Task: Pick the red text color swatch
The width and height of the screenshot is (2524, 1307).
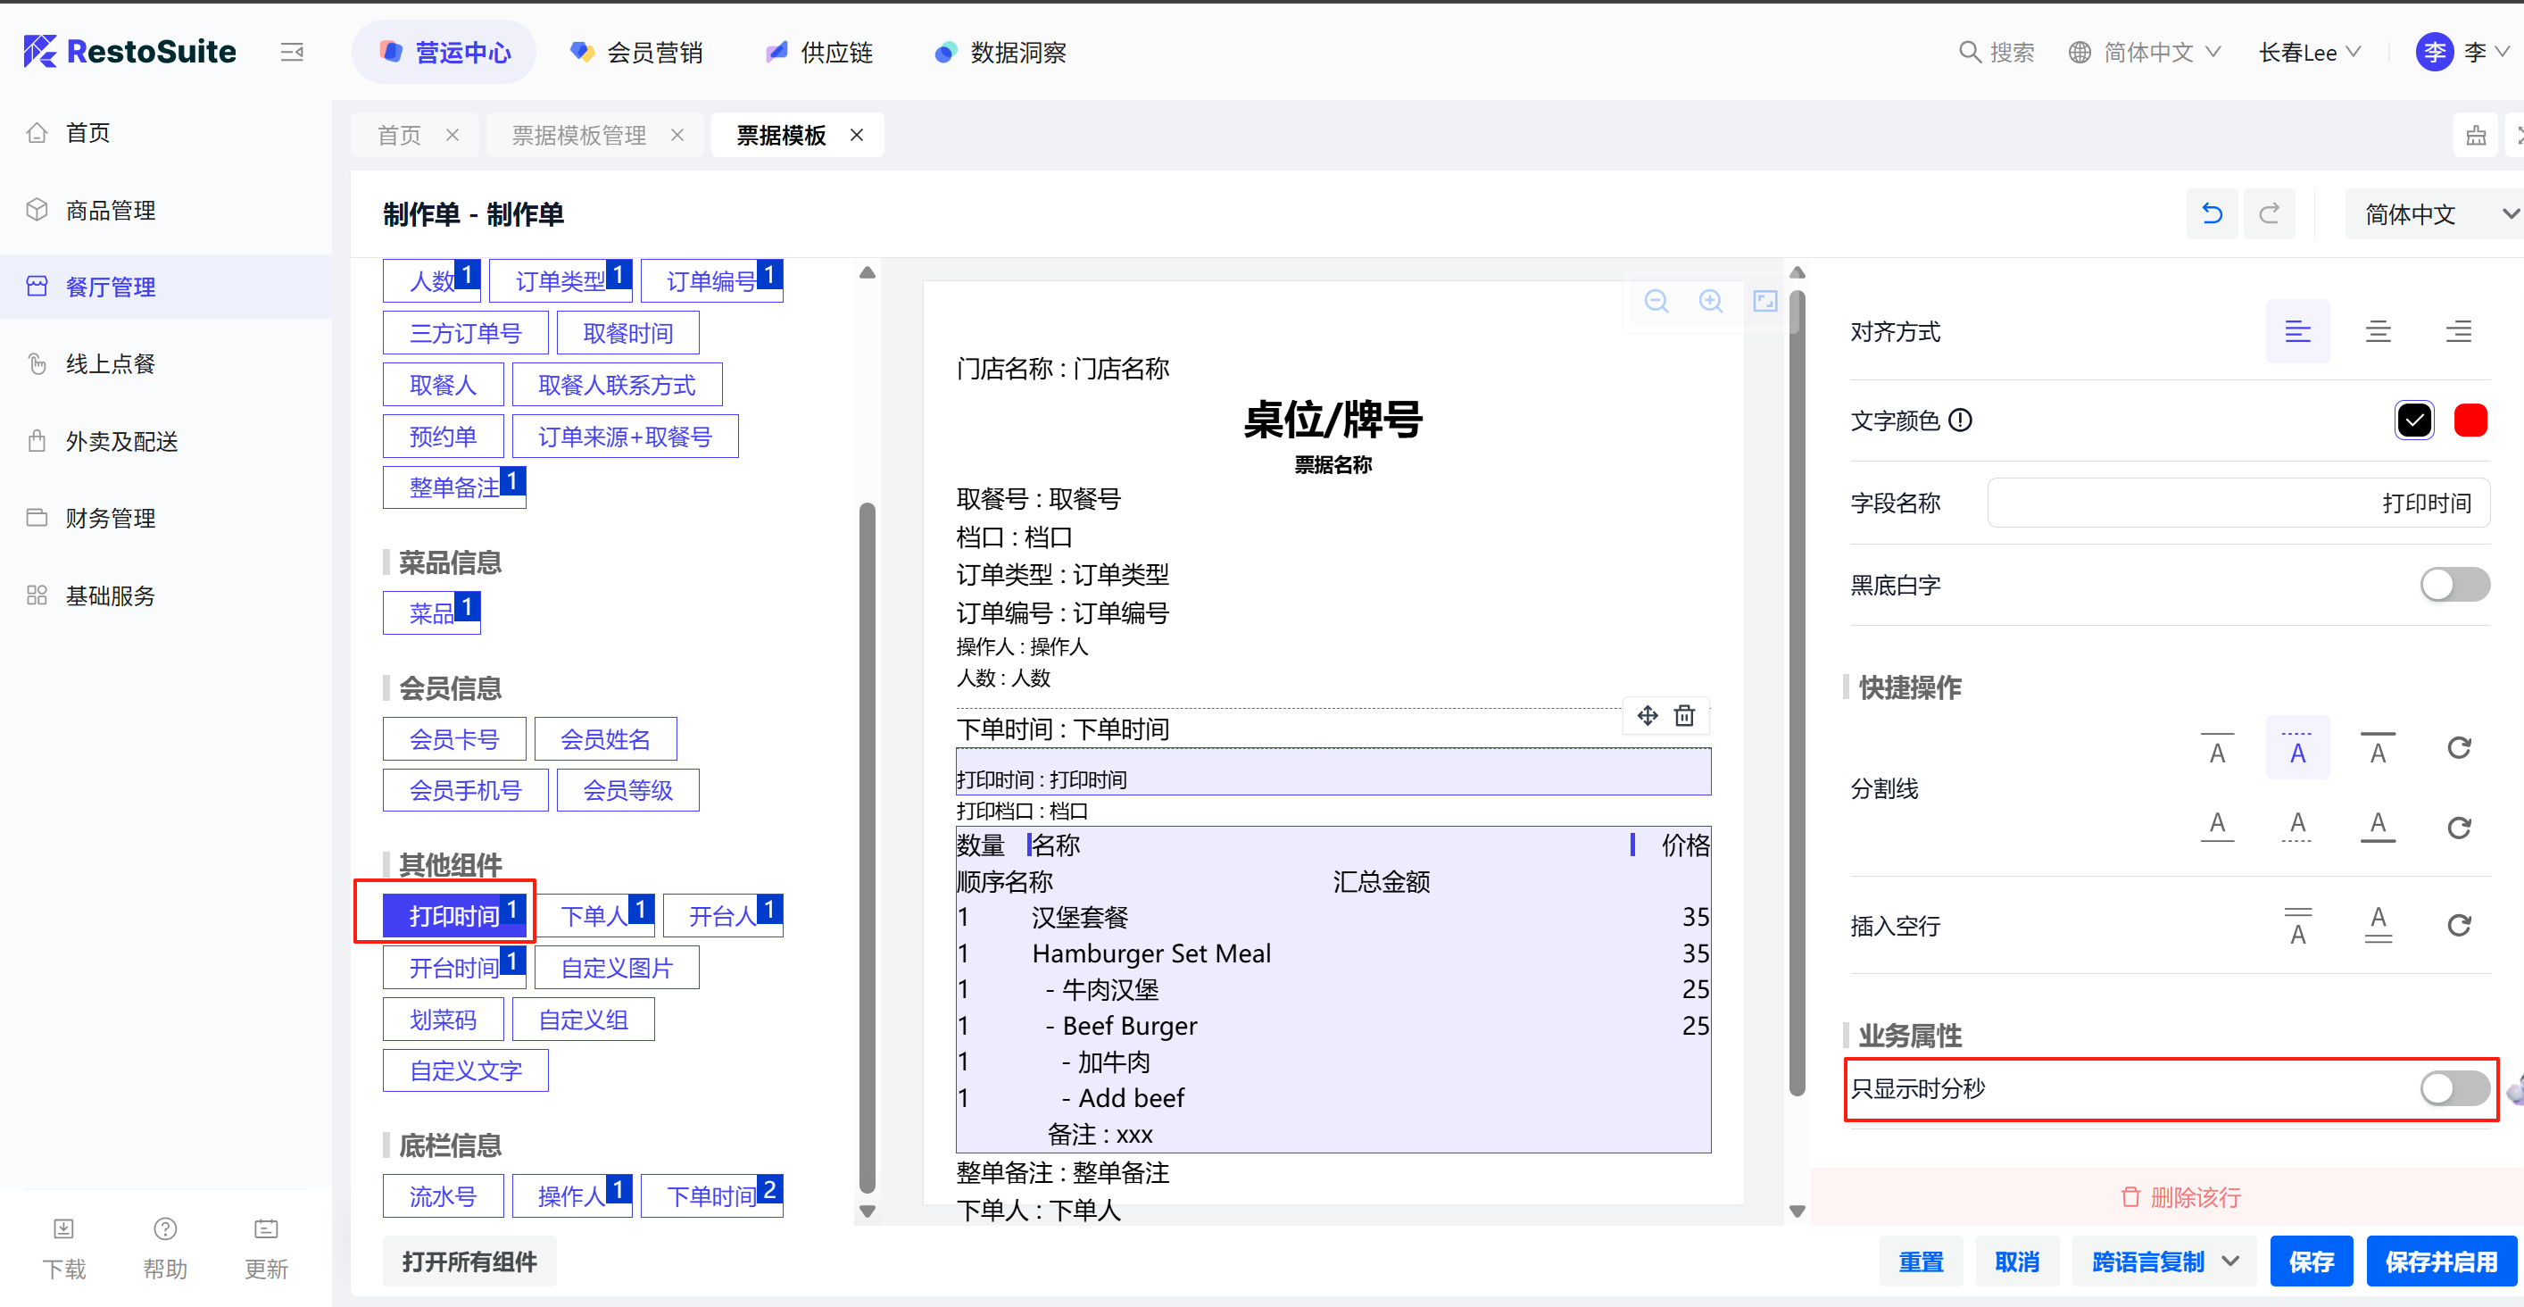Action: coord(2470,420)
